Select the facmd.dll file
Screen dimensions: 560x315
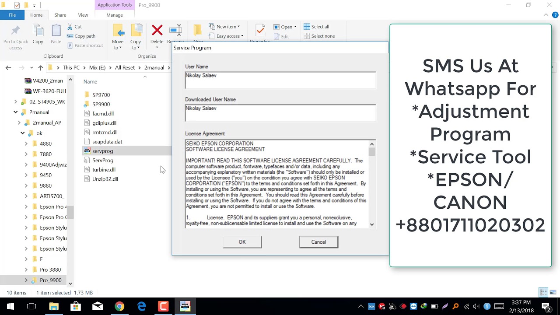point(103,113)
